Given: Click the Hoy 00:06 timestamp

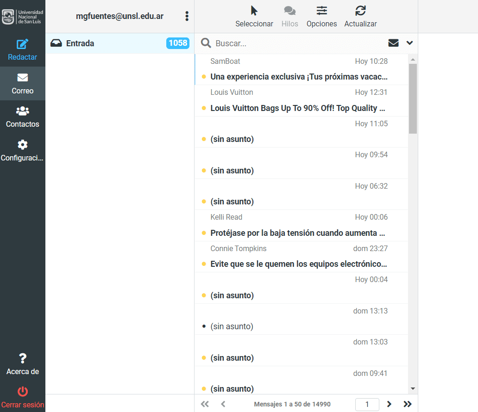Looking at the screenshot, I should pos(371,217).
